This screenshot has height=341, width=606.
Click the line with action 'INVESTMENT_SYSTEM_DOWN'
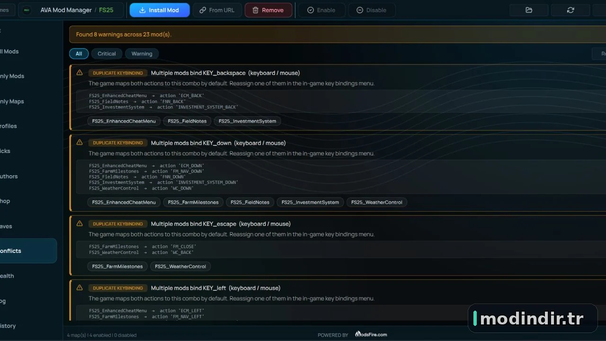(x=164, y=182)
